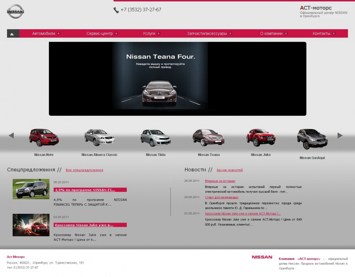Click the Nissan Juke label

pyautogui.click(x=261, y=155)
